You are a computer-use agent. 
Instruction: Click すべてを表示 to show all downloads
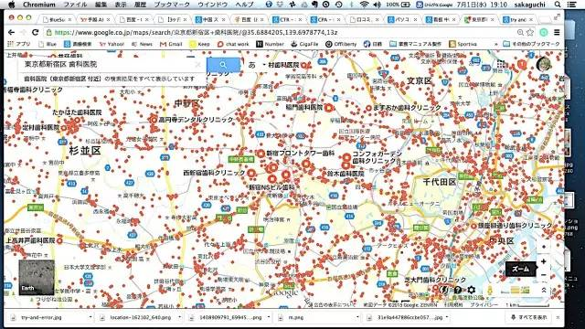pyautogui.click(x=529, y=317)
